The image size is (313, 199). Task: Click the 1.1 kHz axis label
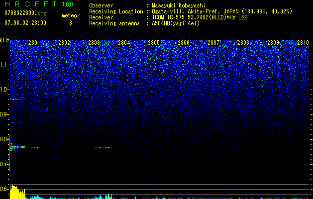pyautogui.click(x=4, y=65)
